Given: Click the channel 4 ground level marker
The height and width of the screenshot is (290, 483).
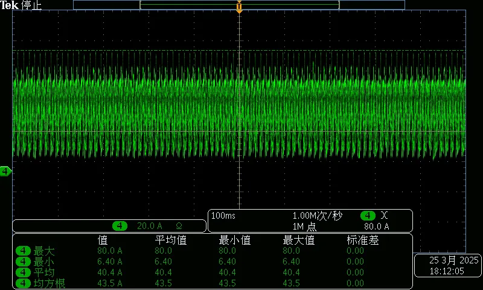Looking at the screenshot, I should [5, 171].
